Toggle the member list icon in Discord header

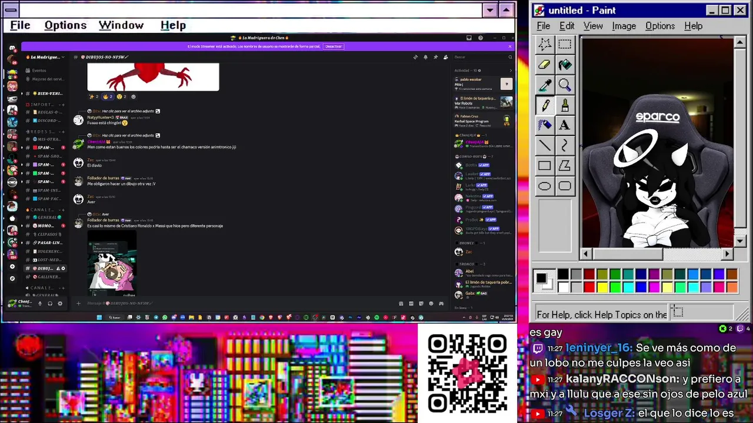tap(445, 57)
